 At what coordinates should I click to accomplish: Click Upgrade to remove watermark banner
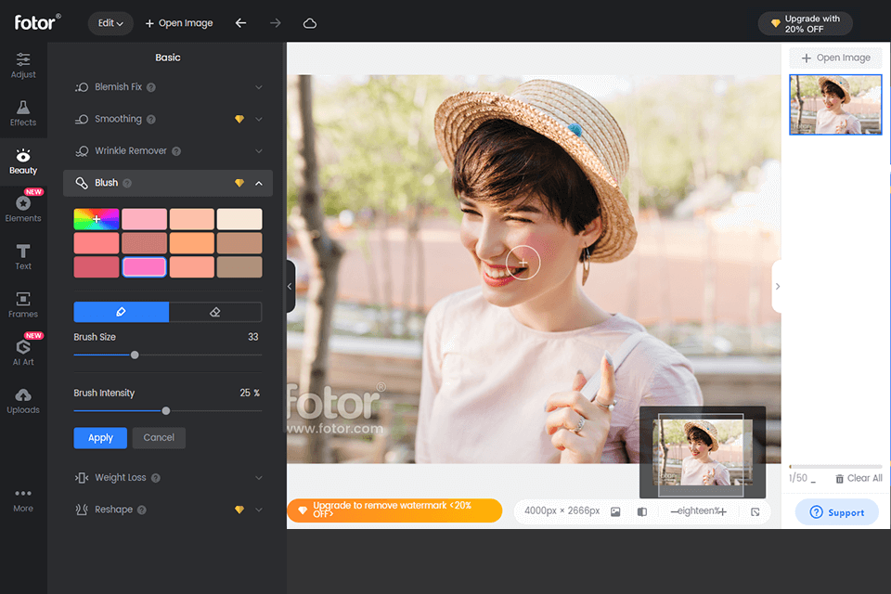click(394, 510)
